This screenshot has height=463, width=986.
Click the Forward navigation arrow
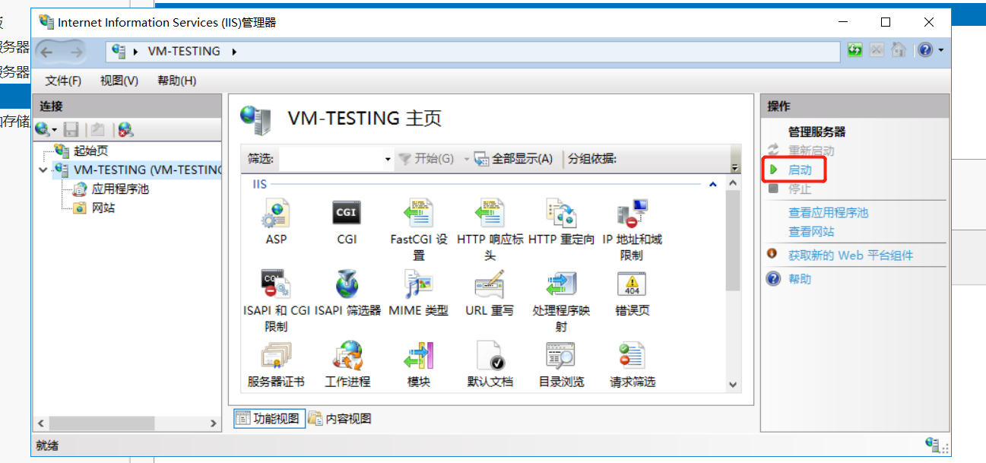click(x=76, y=52)
